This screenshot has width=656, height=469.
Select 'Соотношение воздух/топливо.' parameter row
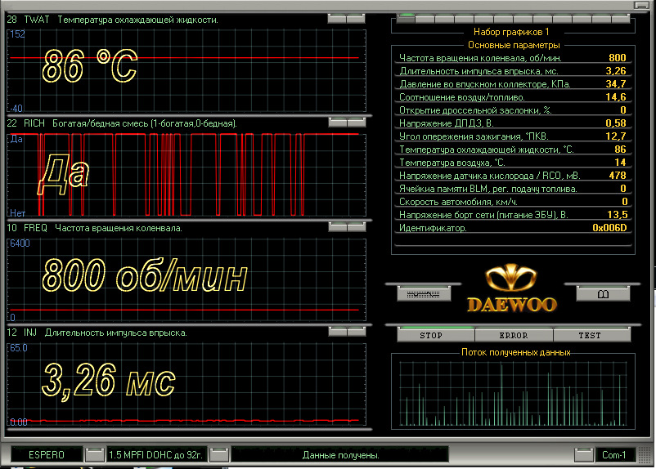(x=513, y=97)
